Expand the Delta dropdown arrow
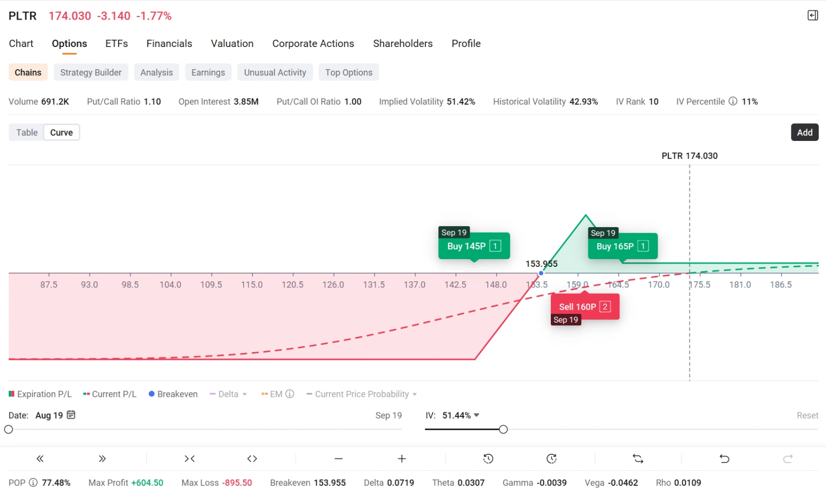This screenshot has width=826, height=494. pyautogui.click(x=245, y=394)
